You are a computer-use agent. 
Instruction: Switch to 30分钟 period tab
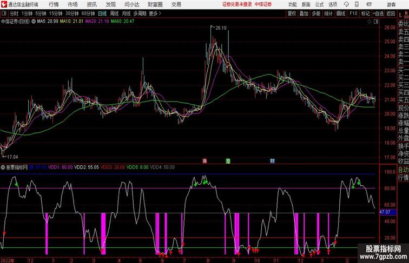[72, 14]
